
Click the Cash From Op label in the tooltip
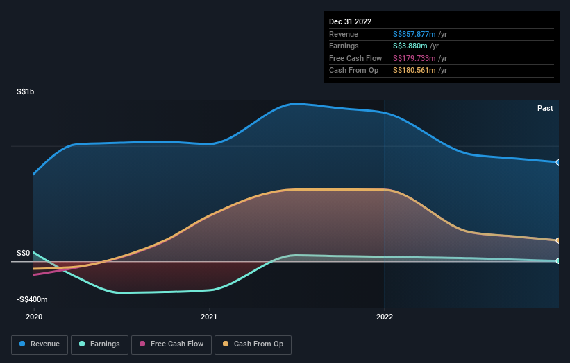tap(353, 71)
